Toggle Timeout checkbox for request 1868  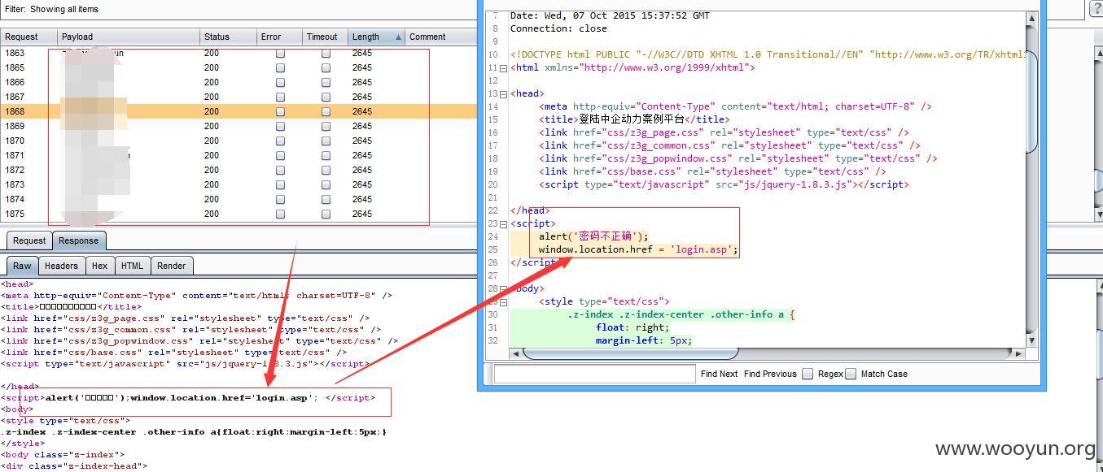[326, 111]
